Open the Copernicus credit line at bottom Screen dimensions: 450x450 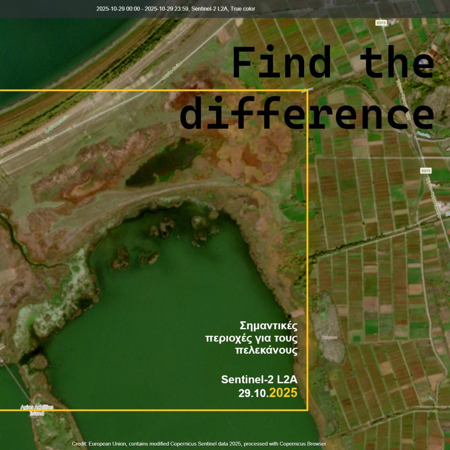pos(199,444)
